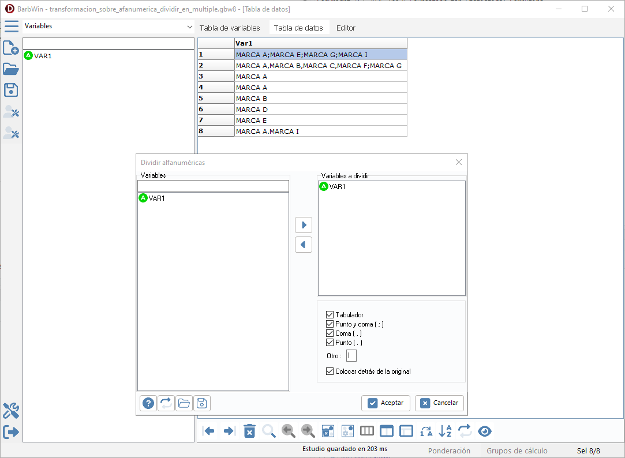Click the delete trash icon in bottom toolbar

[x=249, y=431]
